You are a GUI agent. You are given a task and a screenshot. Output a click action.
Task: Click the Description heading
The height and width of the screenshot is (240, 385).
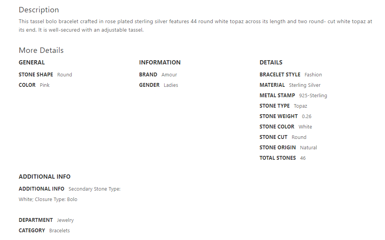(x=39, y=10)
